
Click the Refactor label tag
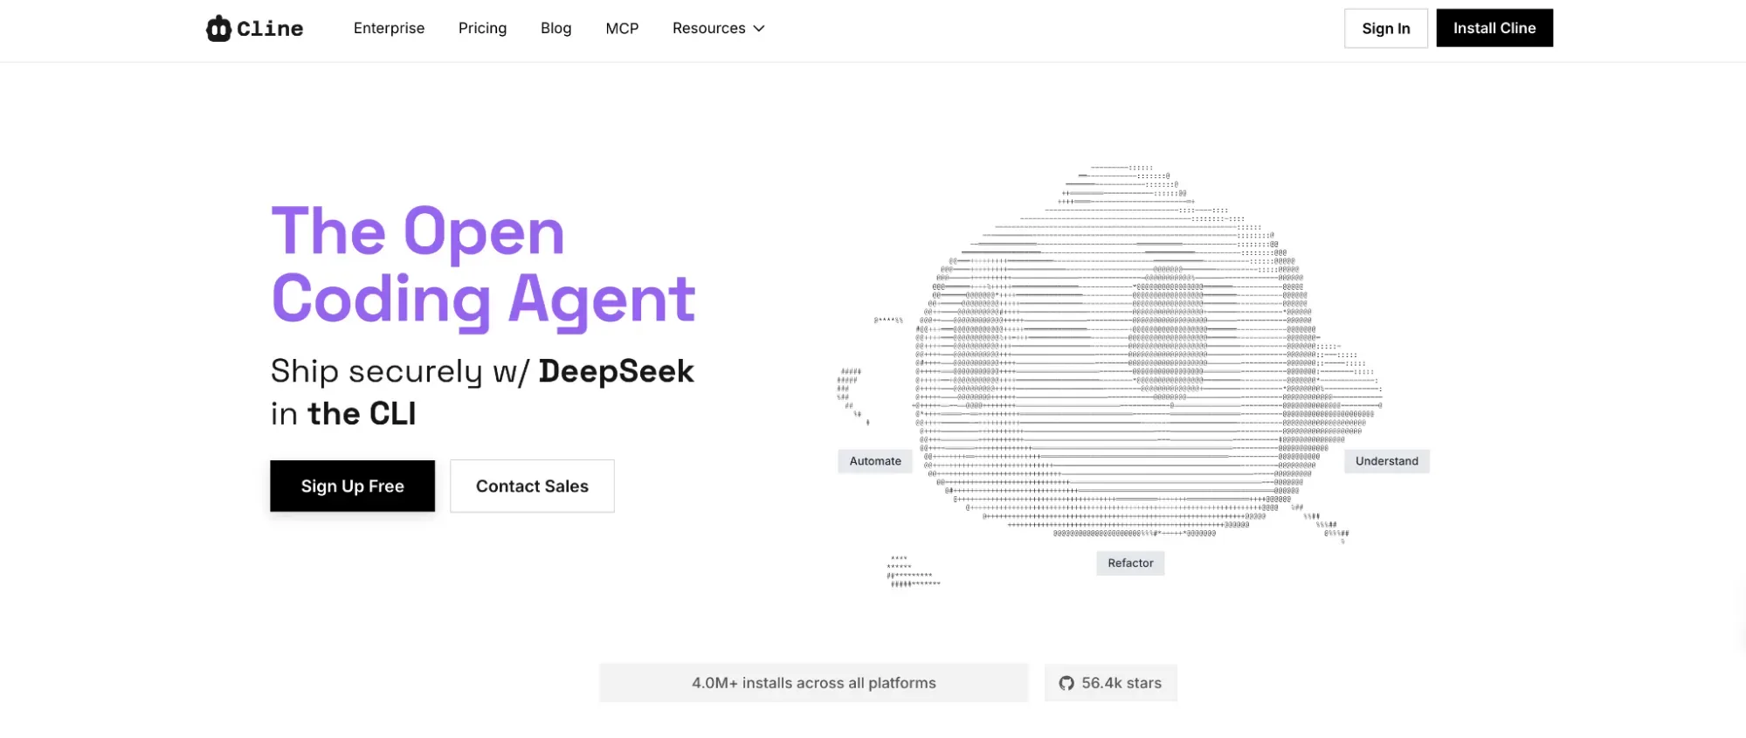(x=1130, y=563)
